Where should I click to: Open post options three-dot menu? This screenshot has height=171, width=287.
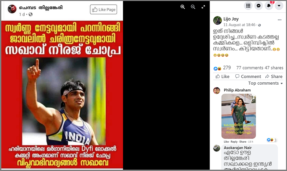pos(279,20)
